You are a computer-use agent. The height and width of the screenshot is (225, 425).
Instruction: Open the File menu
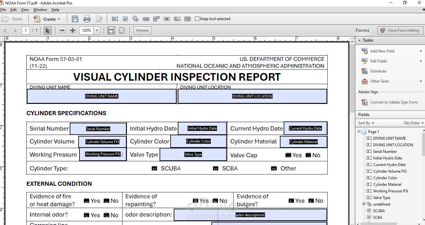[3, 10]
